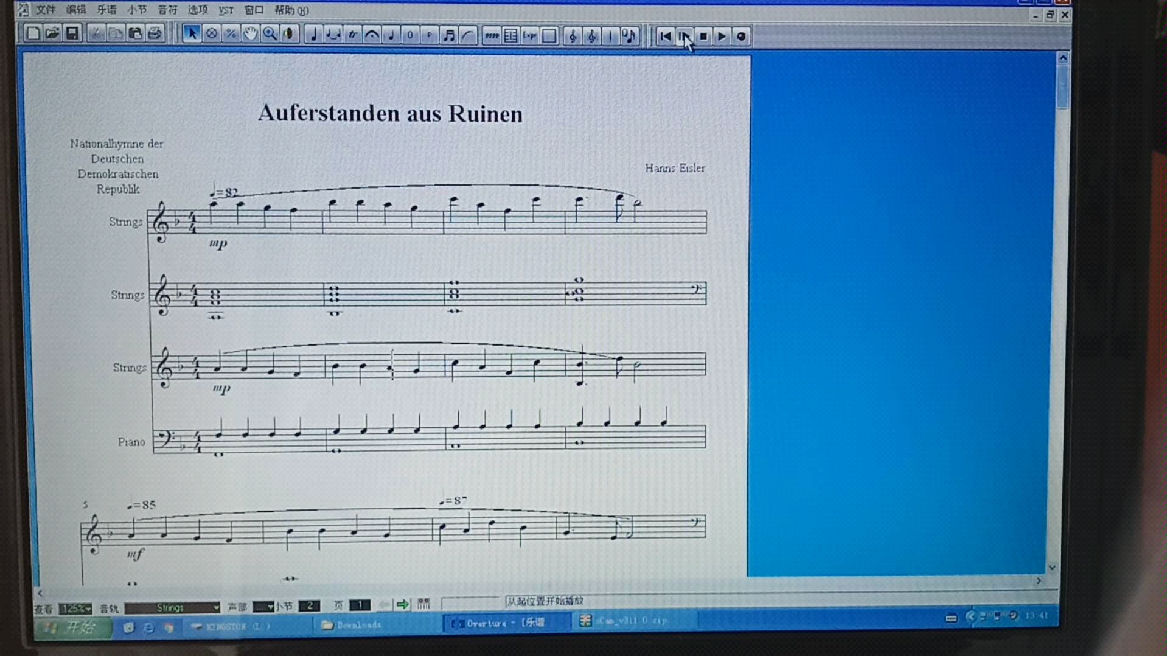Image resolution: width=1167 pixels, height=656 pixels.
Task: Stop playback with the square button
Action: [703, 37]
